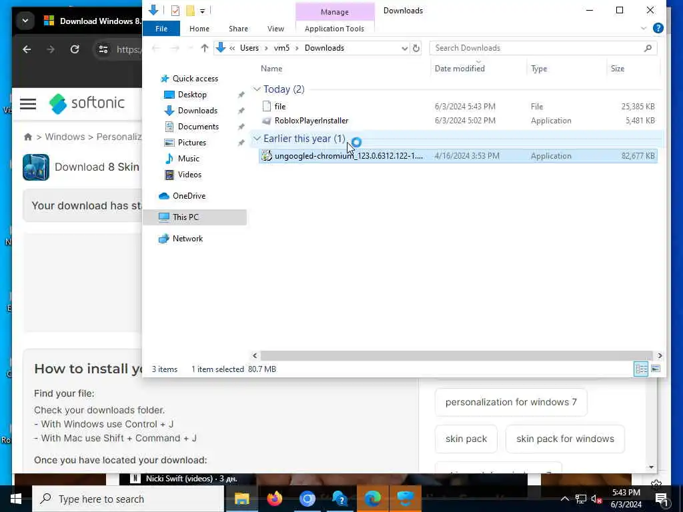The height and width of the screenshot is (512, 683).
Task: Click the taskbar search box
Action: (128, 499)
